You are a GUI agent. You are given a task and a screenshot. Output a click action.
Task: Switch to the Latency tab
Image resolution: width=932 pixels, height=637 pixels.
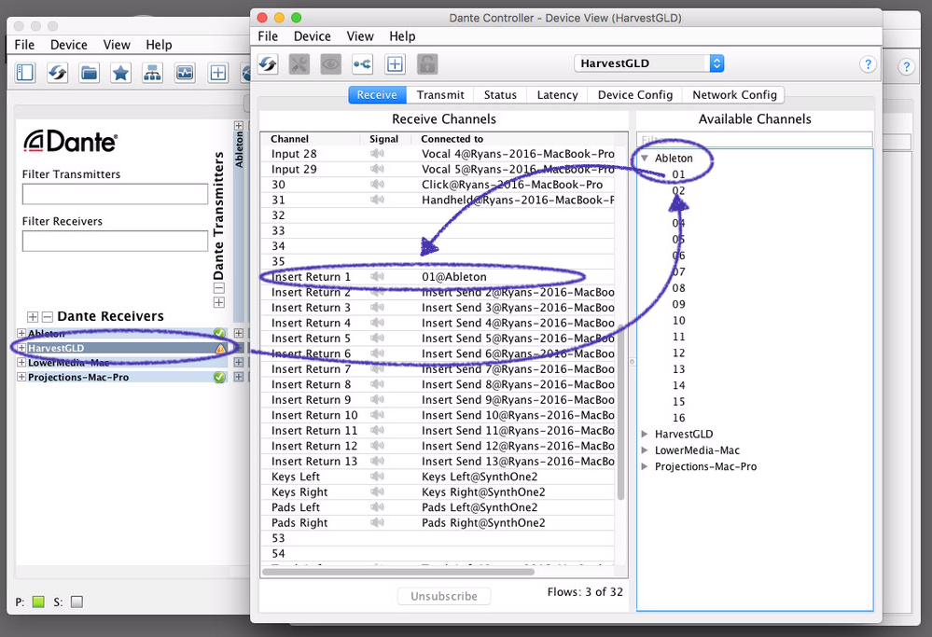coord(557,95)
